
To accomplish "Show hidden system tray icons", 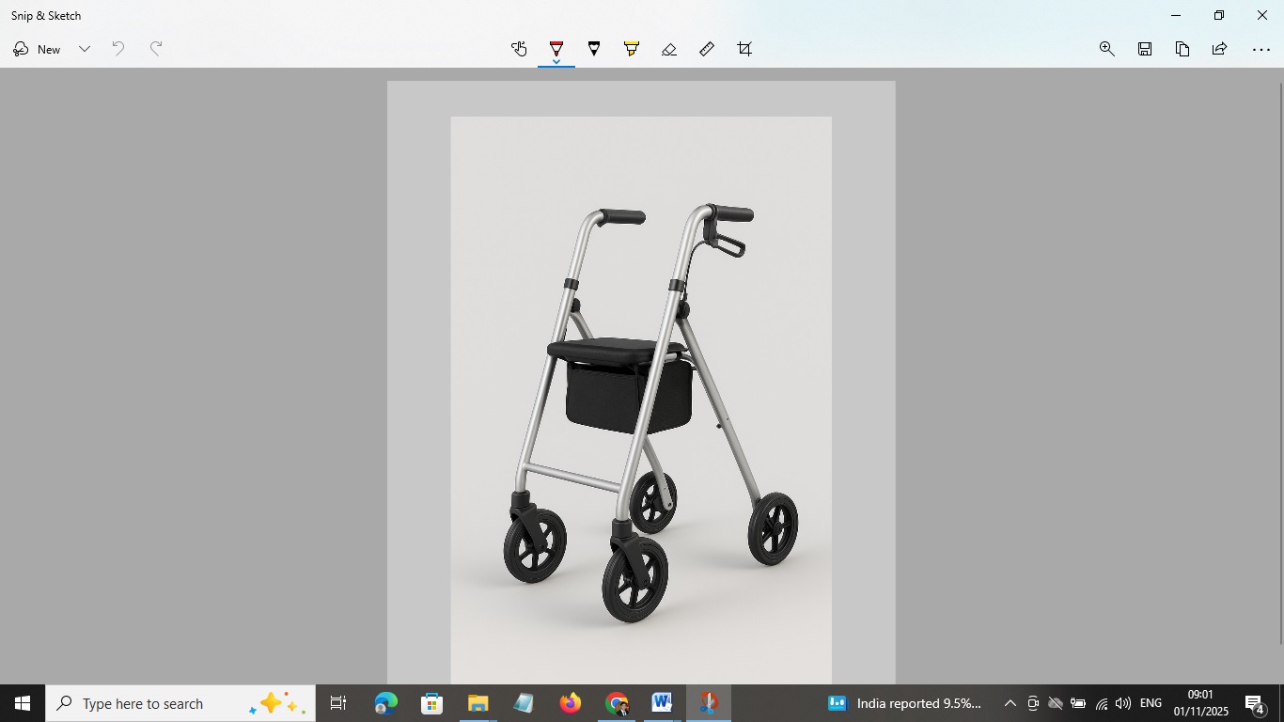I will (x=1010, y=703).
